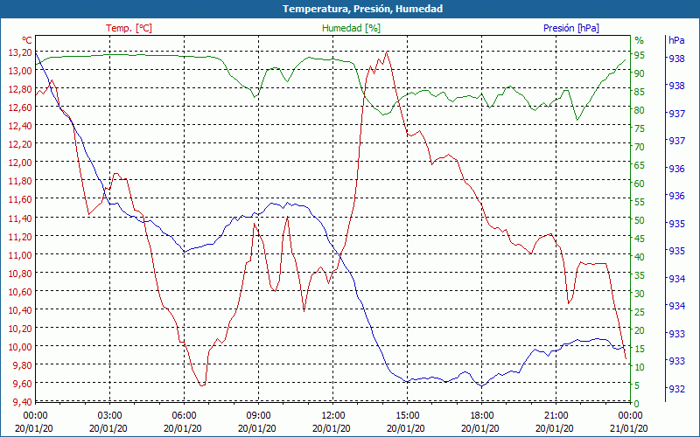Click green humidity axis value "90"
Image resolution: width=700 pixels, height=437 pixels.
pos(640,73)
